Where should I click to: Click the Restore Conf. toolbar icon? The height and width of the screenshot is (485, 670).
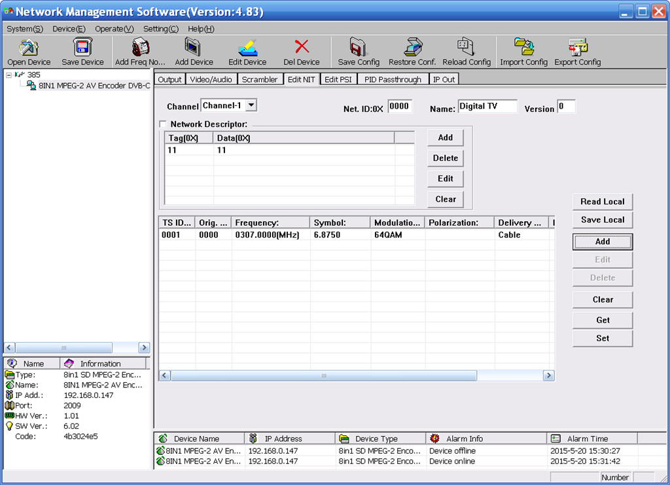[x=413, y=47]
